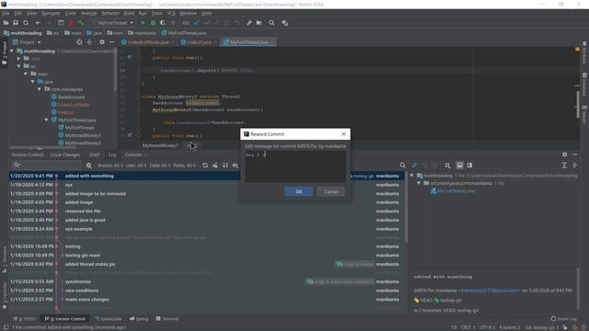Viewport: 589px width, 331px height.
Task: Open the User: All filter dropdown
Action: (136, 165)
